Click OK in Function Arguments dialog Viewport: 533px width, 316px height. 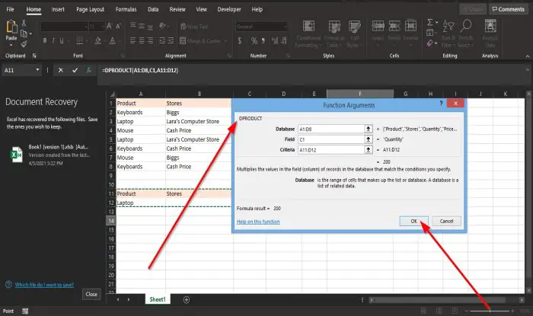[x=413, y=221]
